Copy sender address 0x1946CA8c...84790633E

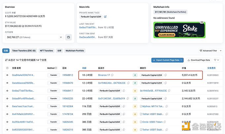coord(128,83)
